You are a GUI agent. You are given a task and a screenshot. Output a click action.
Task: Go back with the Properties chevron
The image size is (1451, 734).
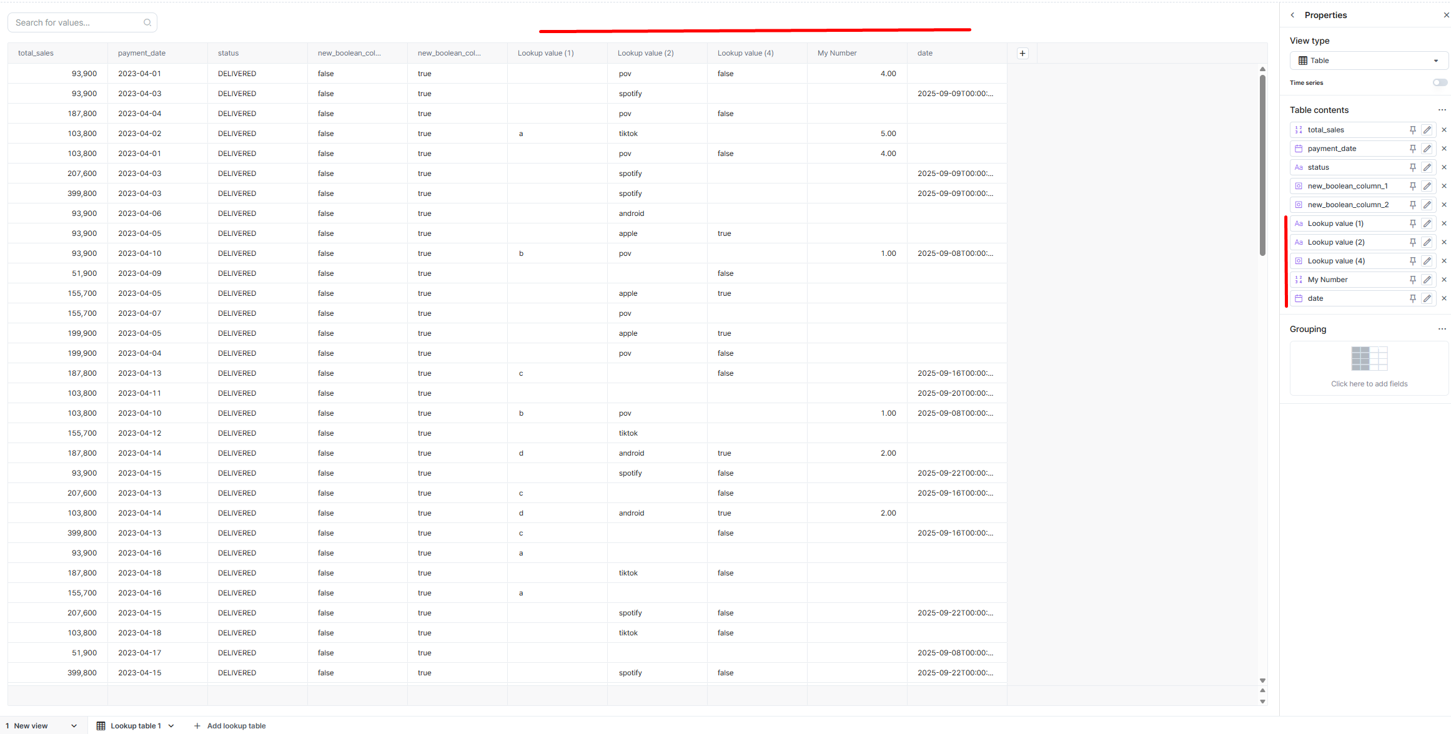pos(1292,15)
